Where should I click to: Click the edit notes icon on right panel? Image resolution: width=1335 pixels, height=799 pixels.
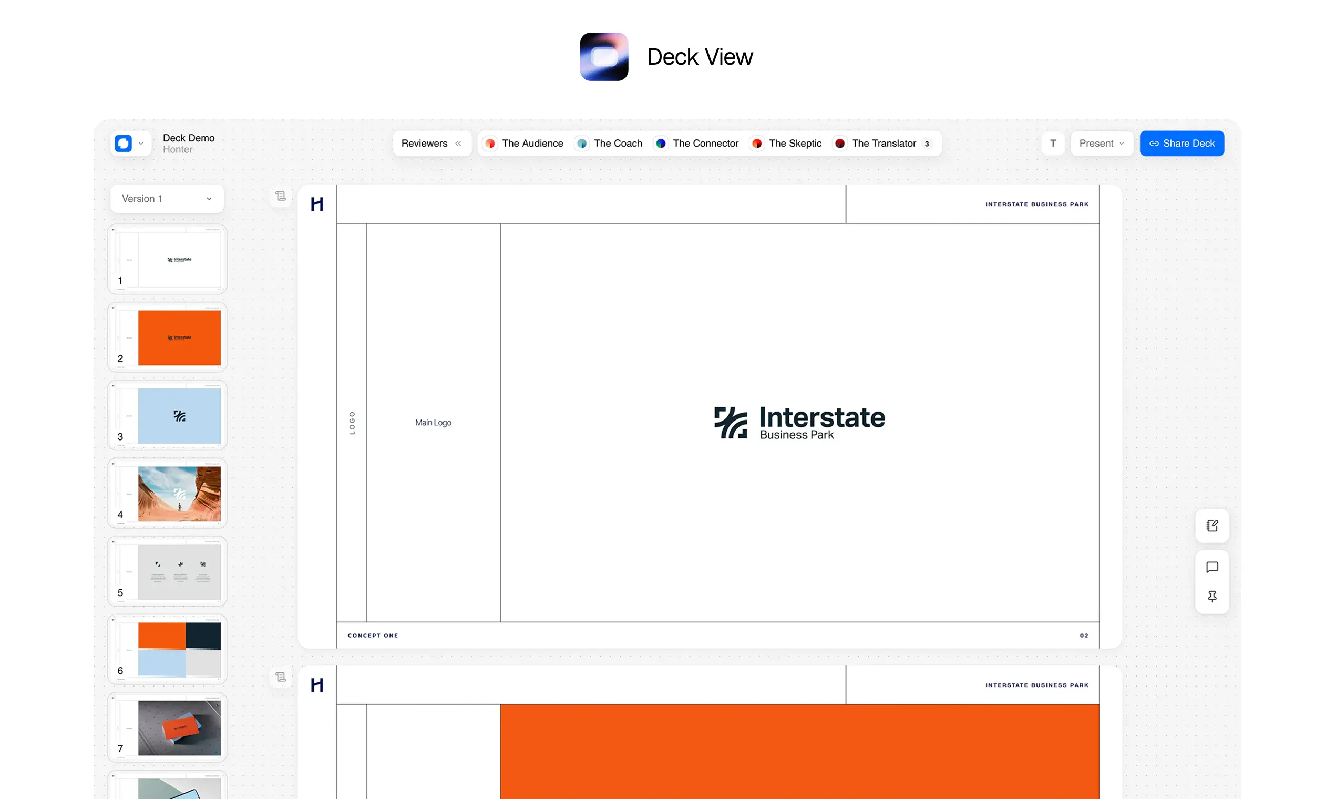coord(1212,526)
